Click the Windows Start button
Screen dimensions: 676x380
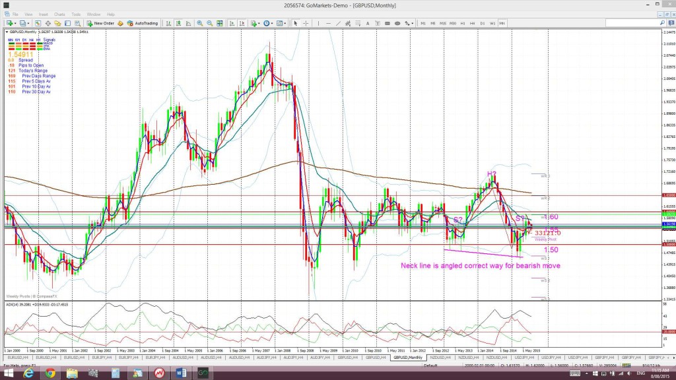8,373
